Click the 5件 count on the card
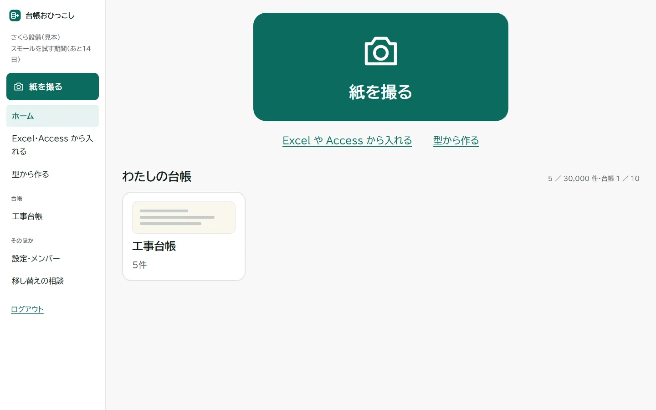Viewport: 656px width, 410px height. point(139,265)
